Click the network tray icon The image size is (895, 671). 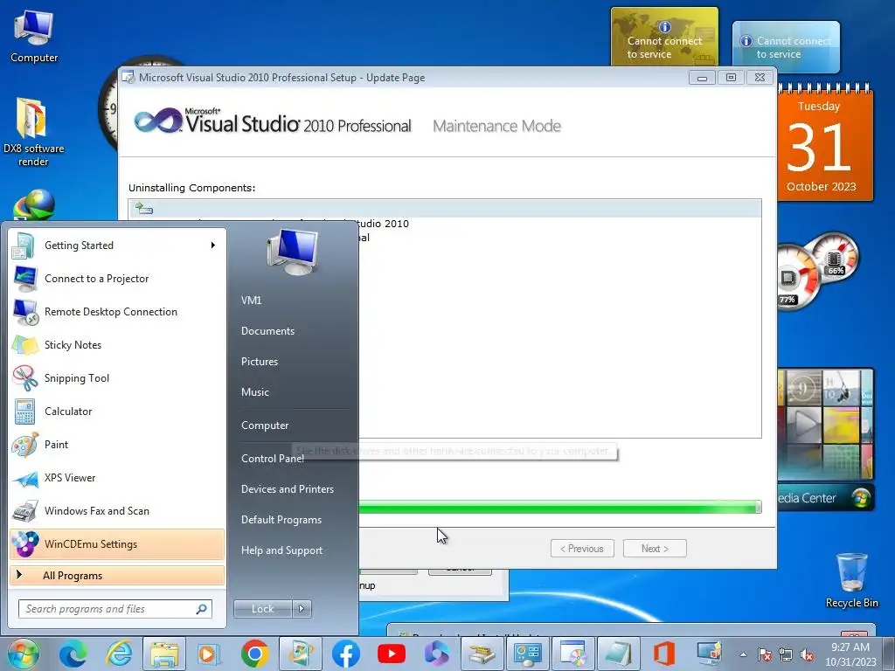click(x=786, y=654)
